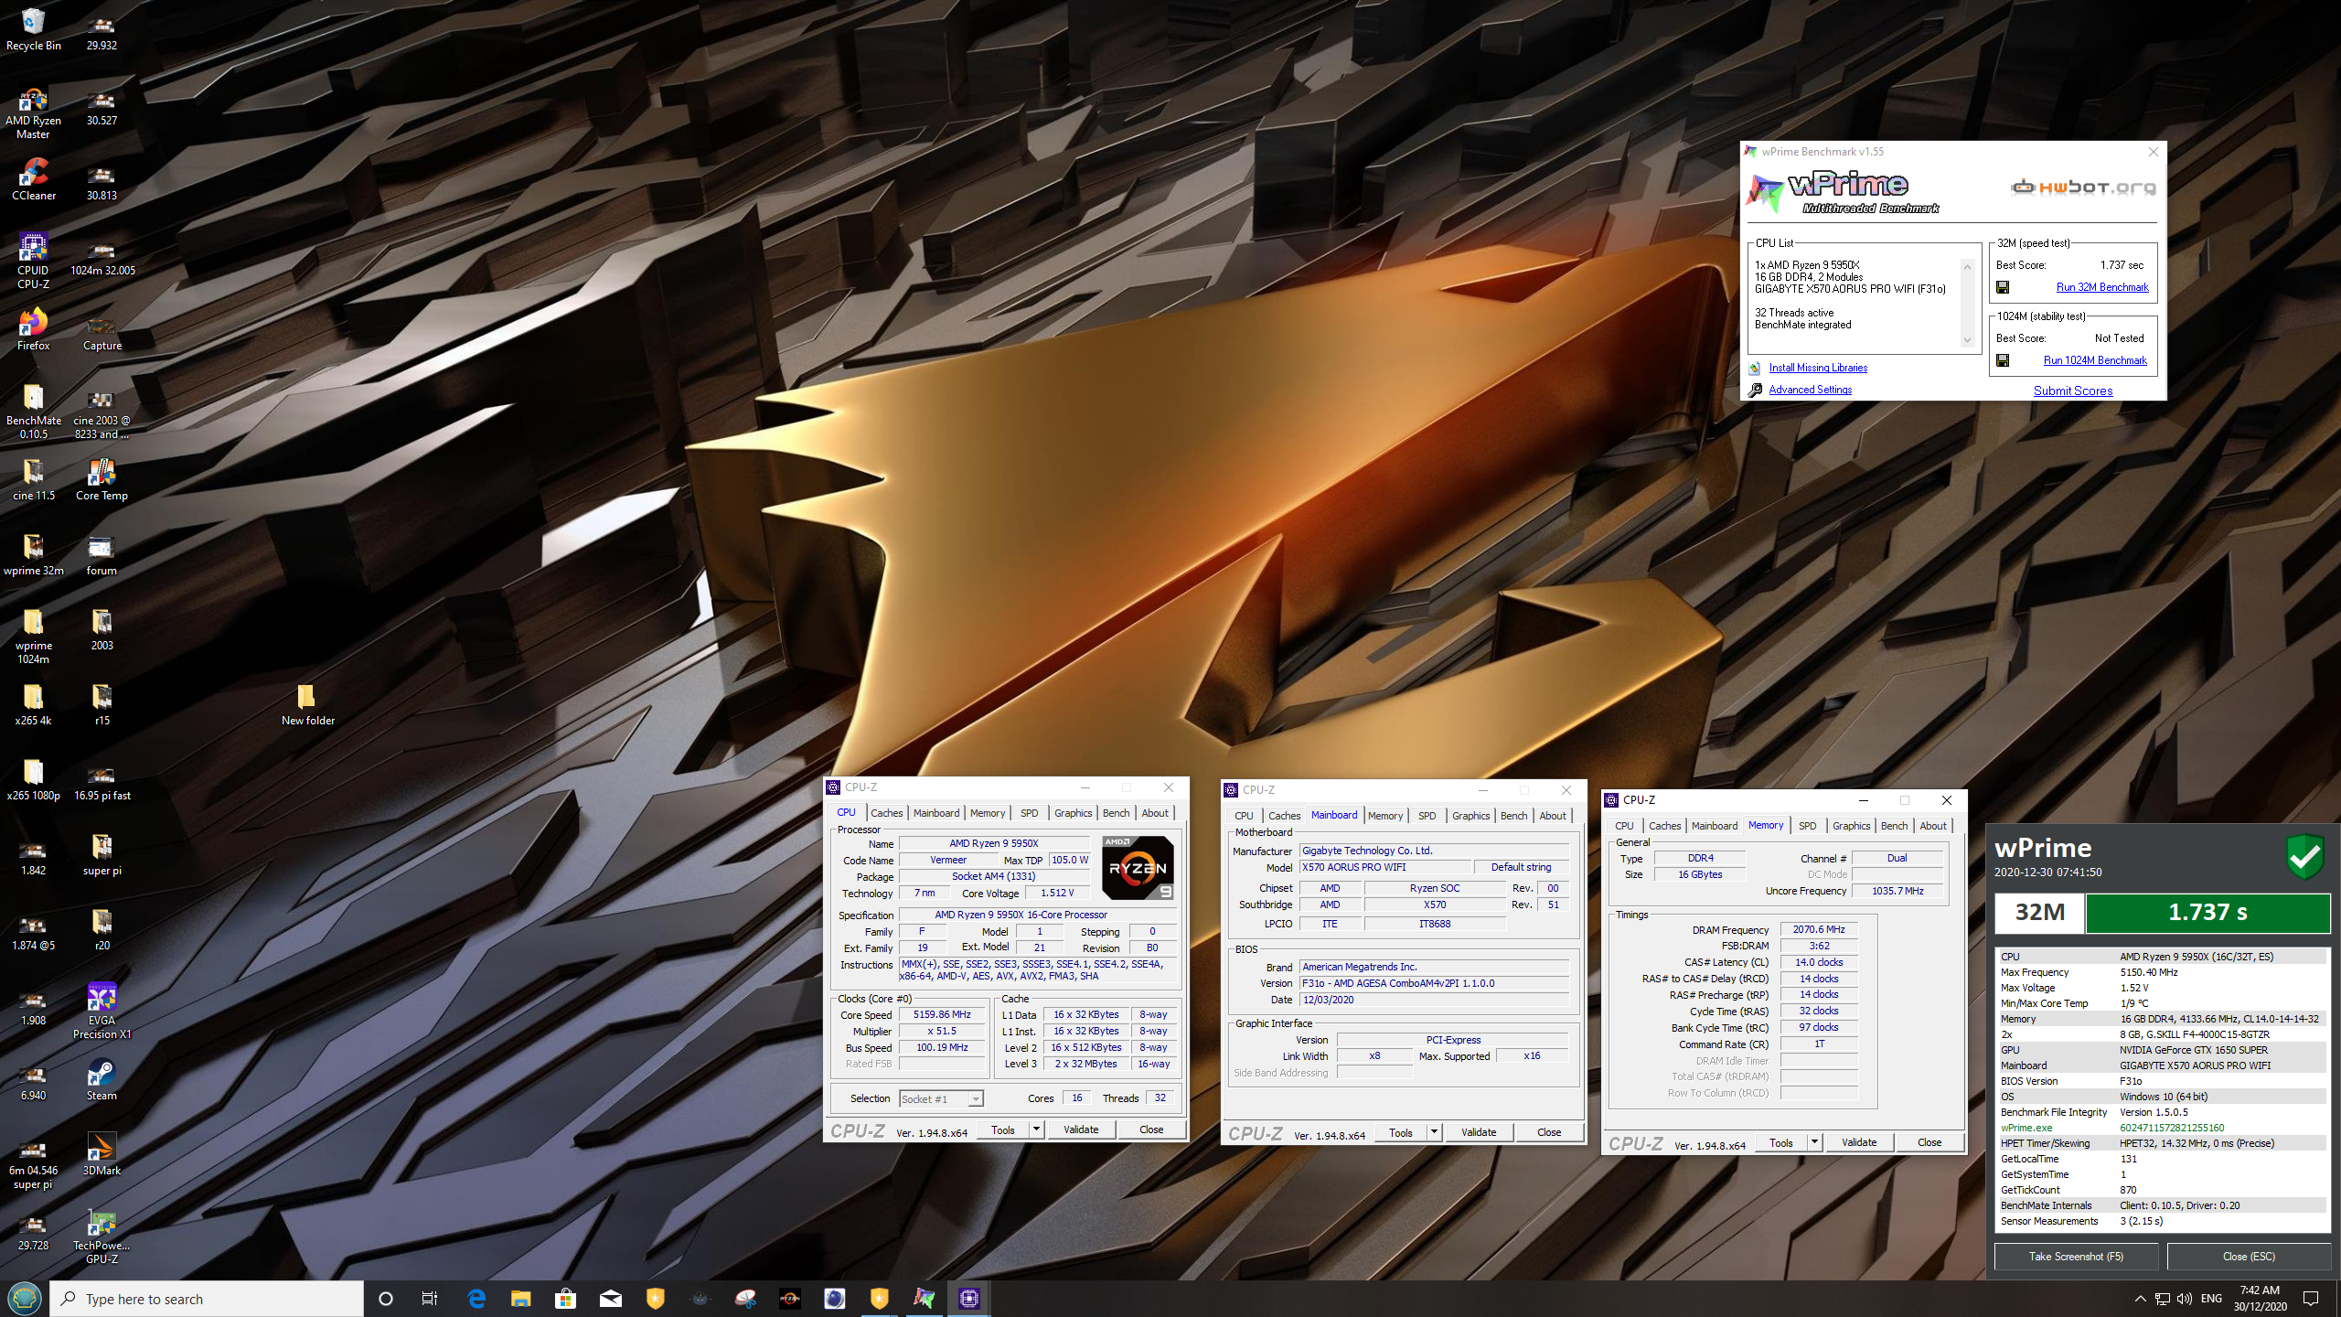Open Advanced Settings link in wPrime
Viewport: 2341px width, 1317px height.
pos(1810,390)
